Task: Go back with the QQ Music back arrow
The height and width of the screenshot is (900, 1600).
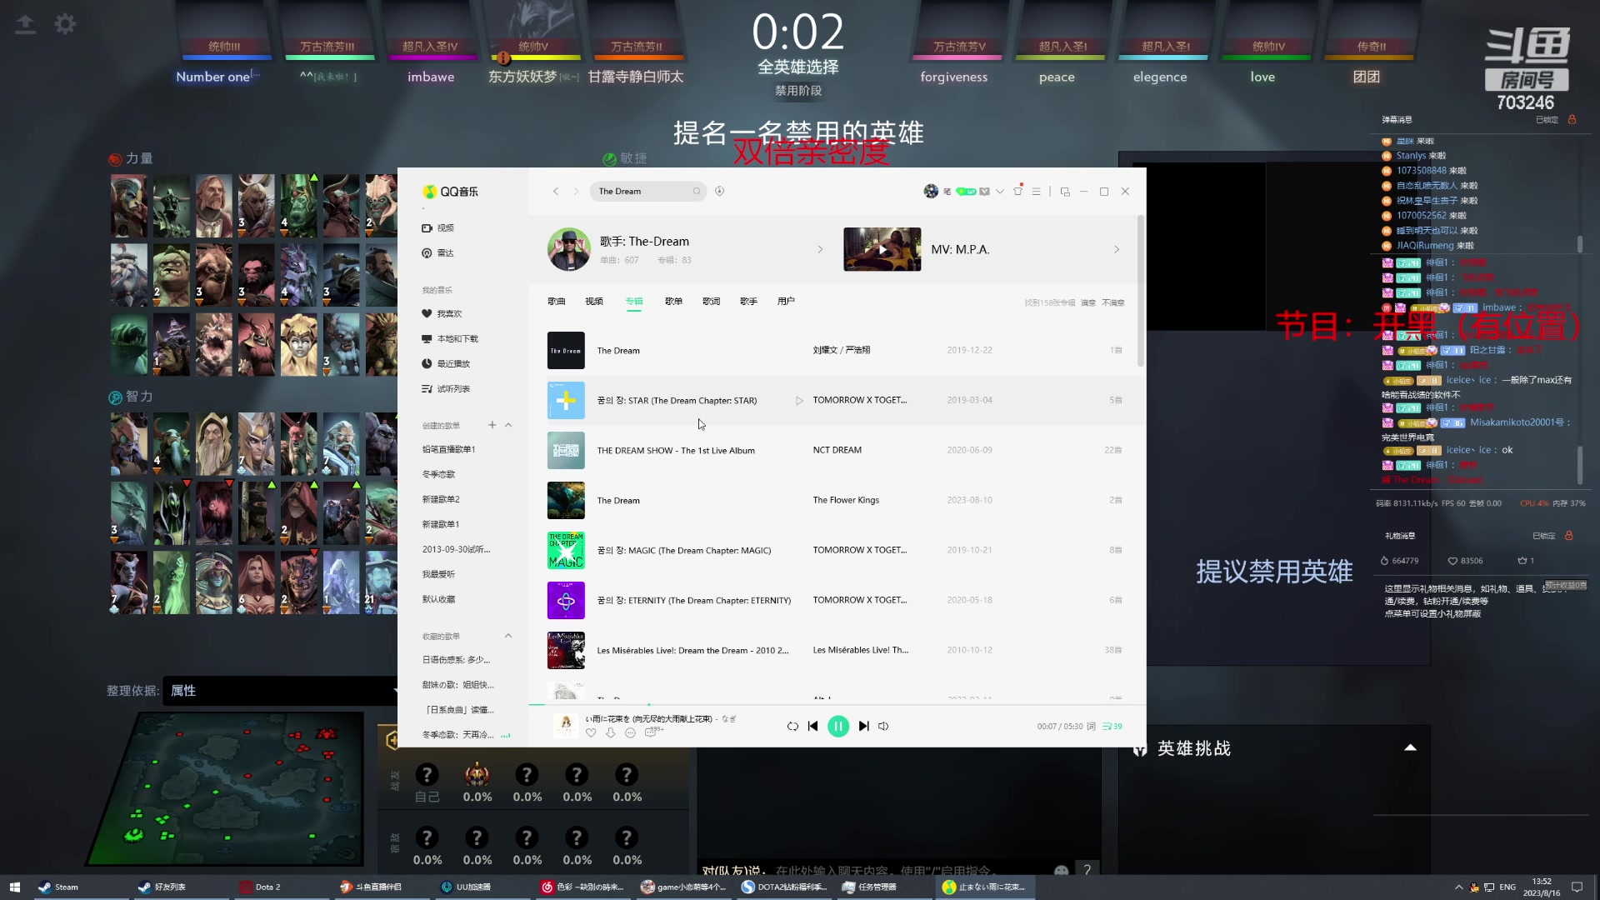Action: 556,191
